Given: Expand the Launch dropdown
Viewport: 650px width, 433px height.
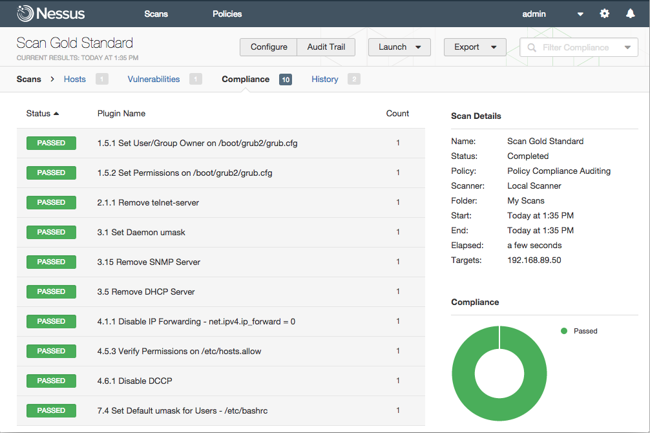Looking at the screenshot, I should coord(418,47).
